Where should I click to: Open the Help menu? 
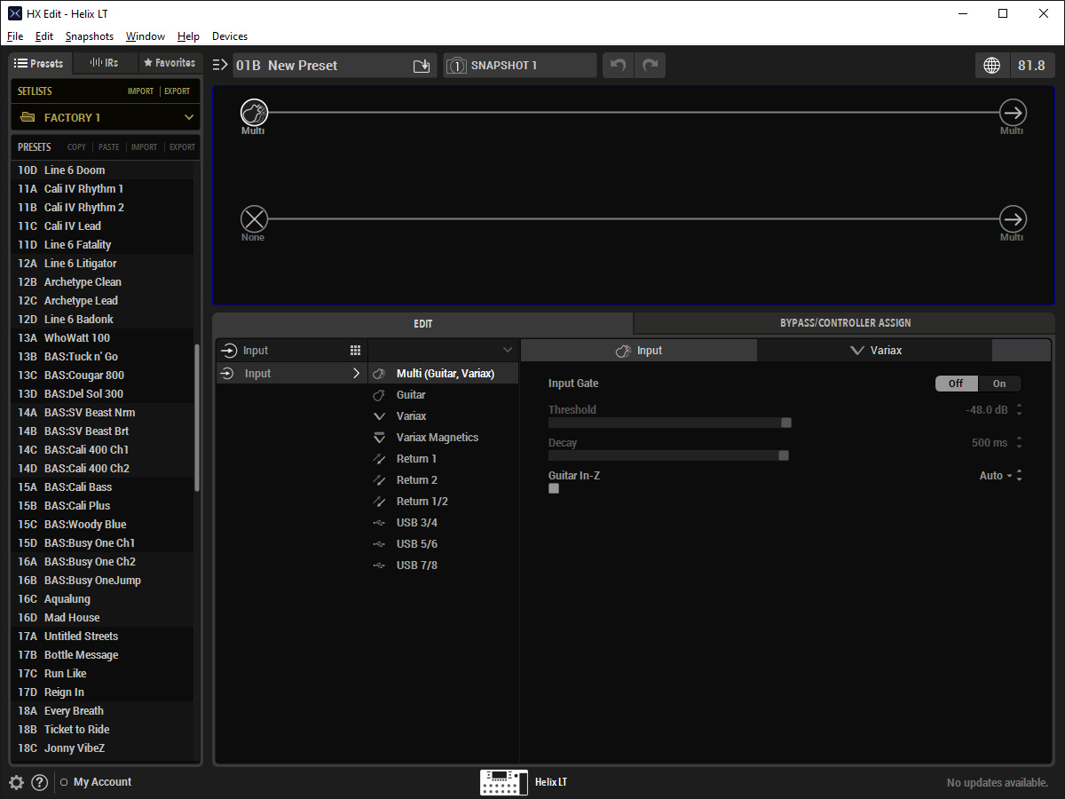pos(188,36)
